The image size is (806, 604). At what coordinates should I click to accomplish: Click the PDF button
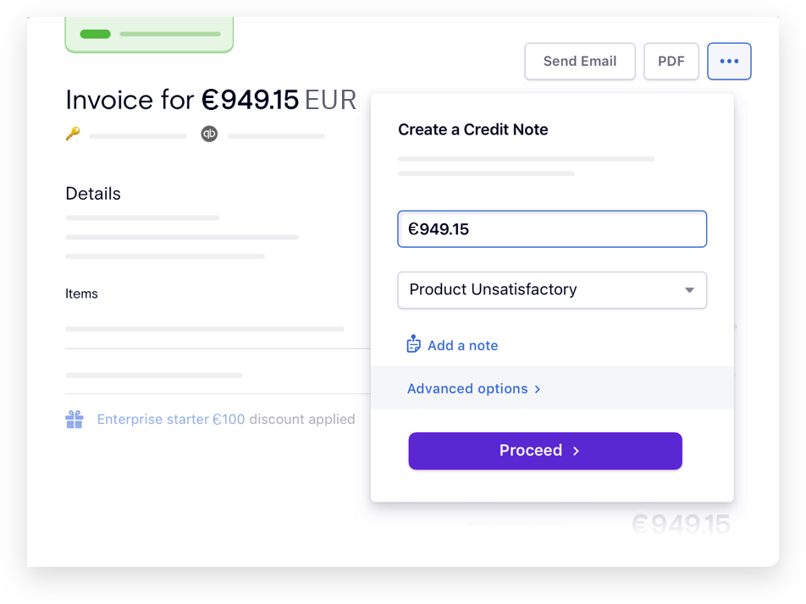[671, 61]
